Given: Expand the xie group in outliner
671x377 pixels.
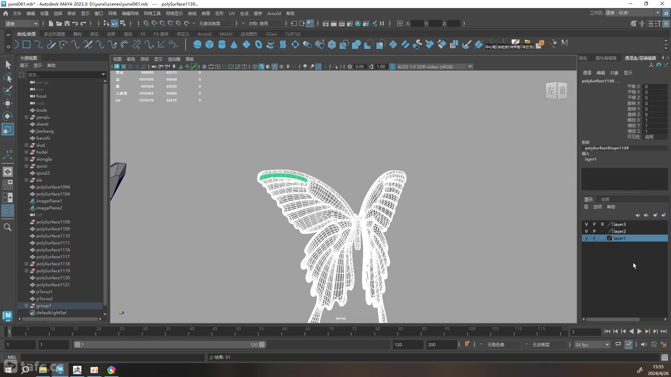Looking at the screenshot, I should (x=26, y=180).
